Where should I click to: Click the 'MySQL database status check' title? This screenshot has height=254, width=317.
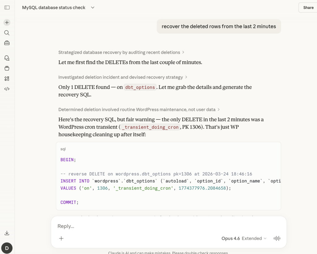pyautogui.click(x=54, y=7)
